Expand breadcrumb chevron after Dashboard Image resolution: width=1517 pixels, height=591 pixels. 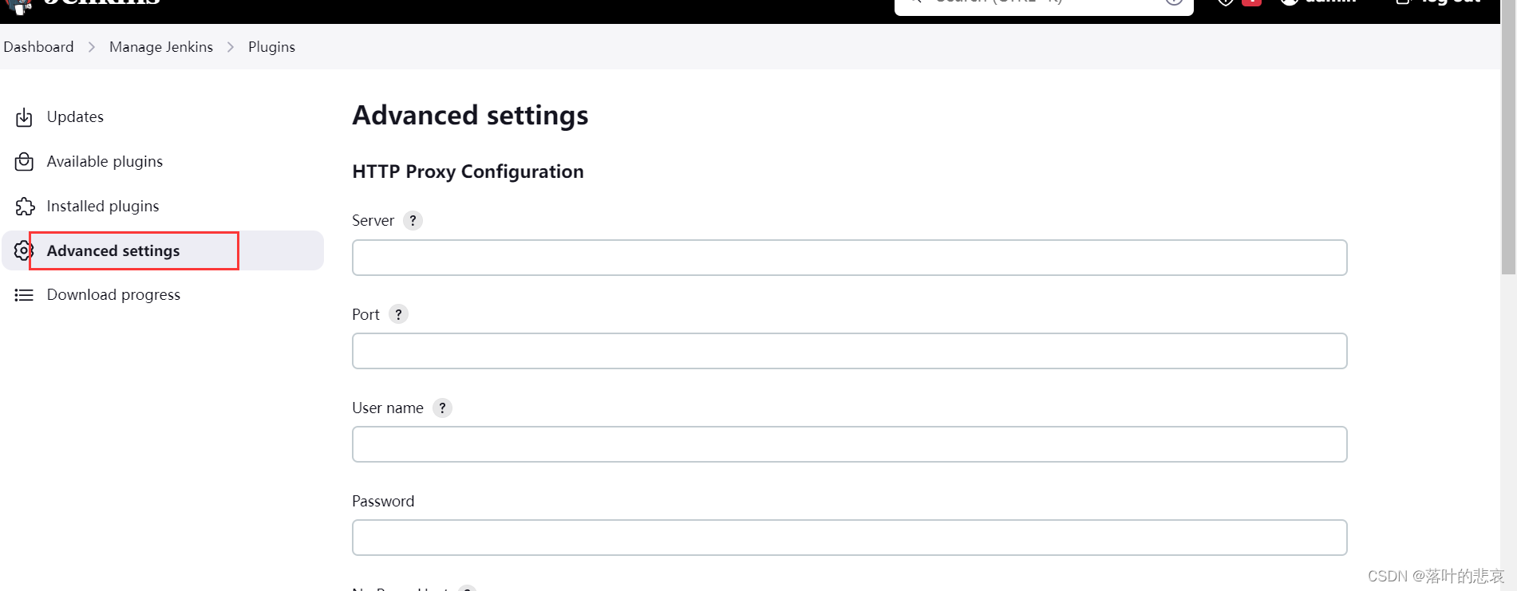tap(92, 47)
